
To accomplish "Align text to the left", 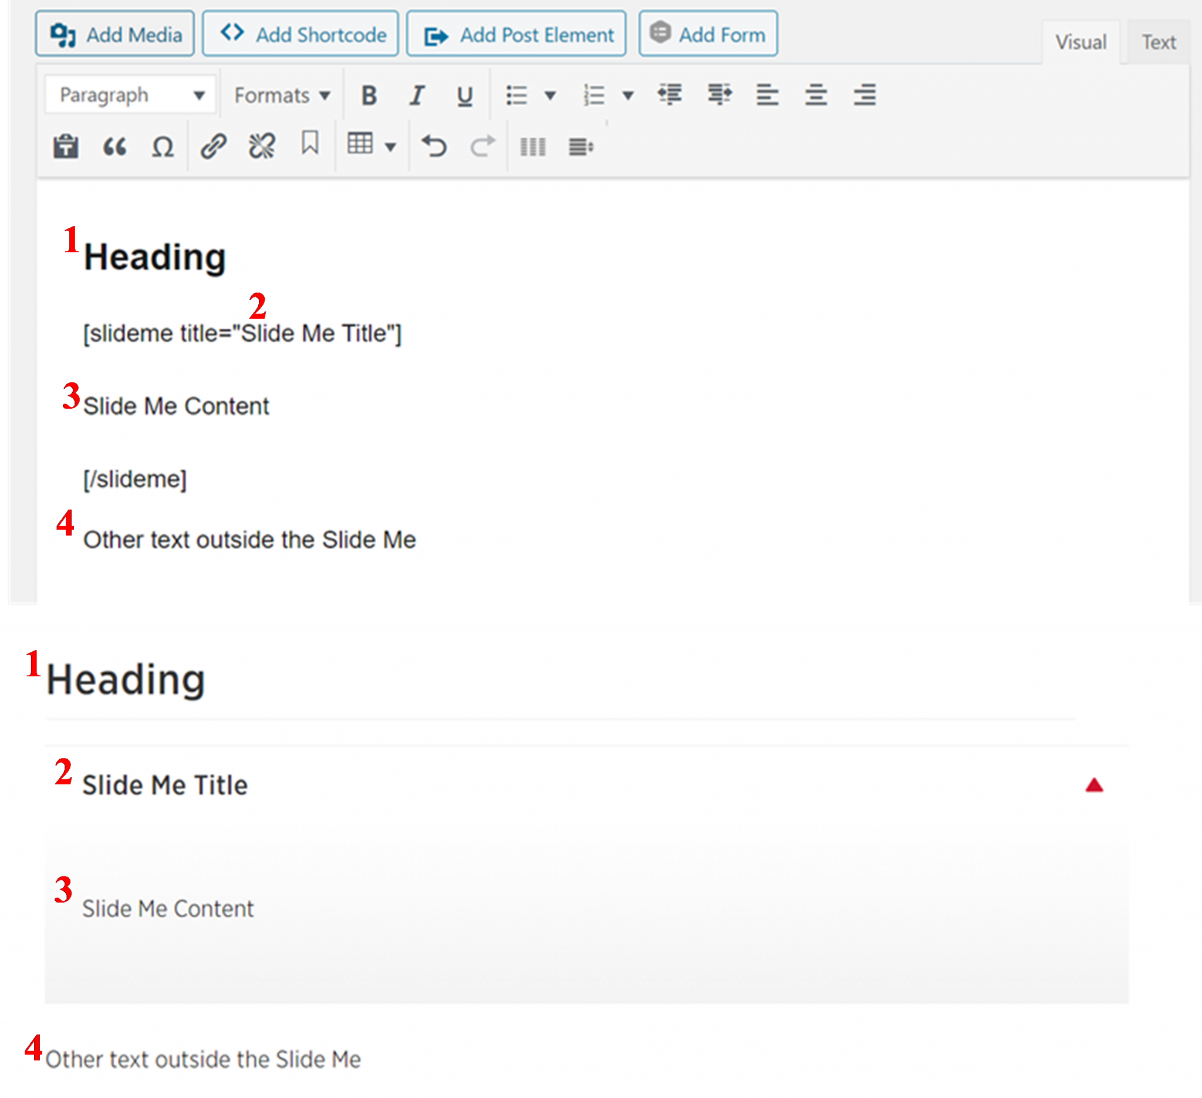I will [x=767, y=95].
